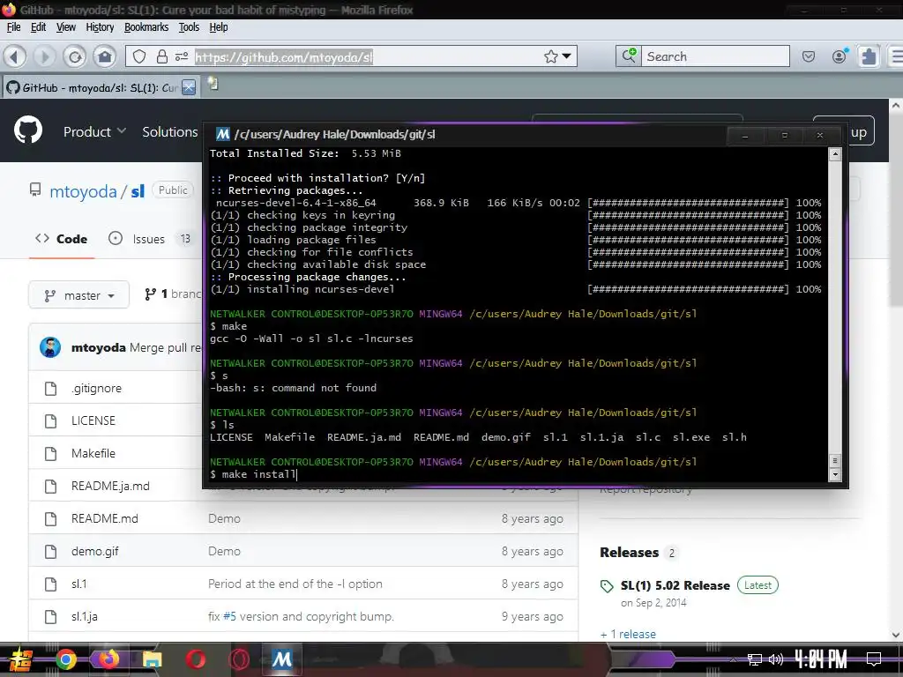The image size is (903, 677).
Task: Open the Firefox account avatar icon
Action: click(840, 56)
